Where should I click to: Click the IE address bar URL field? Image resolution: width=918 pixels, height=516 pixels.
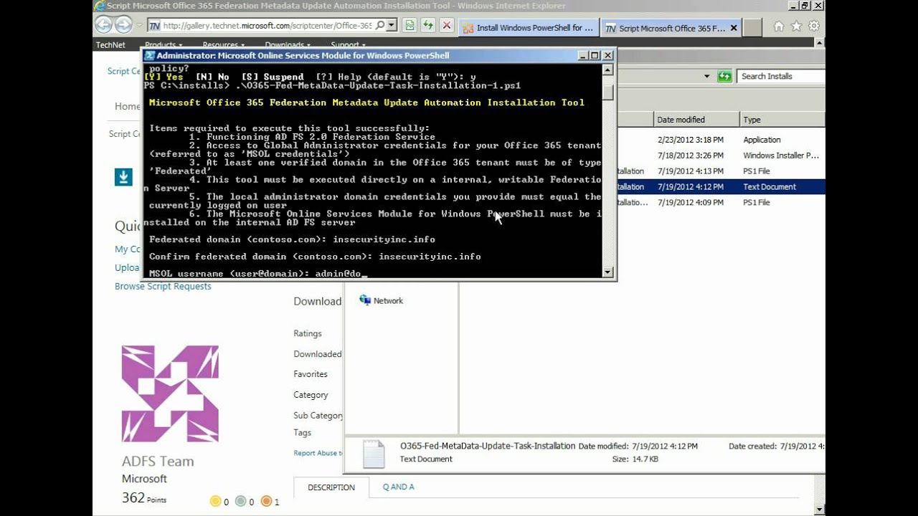[267, 25]
